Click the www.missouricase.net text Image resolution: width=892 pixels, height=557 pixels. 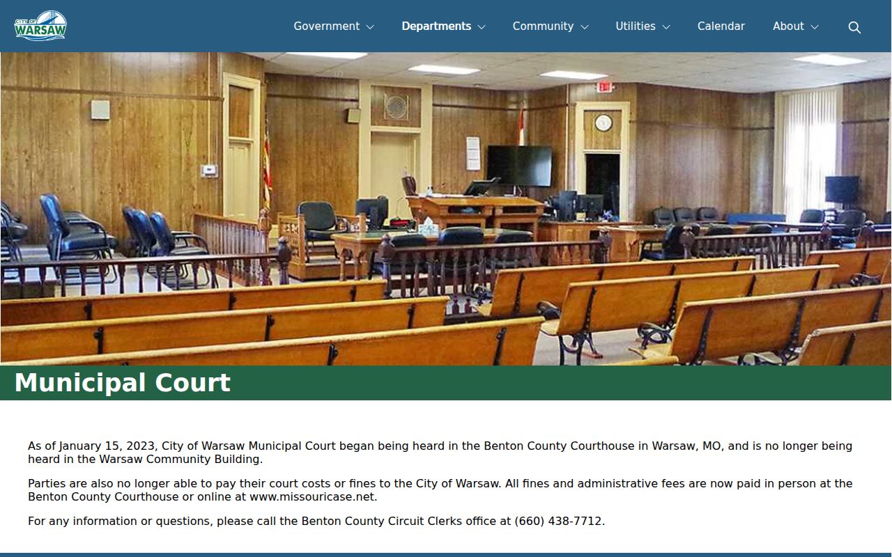(313, 497)
